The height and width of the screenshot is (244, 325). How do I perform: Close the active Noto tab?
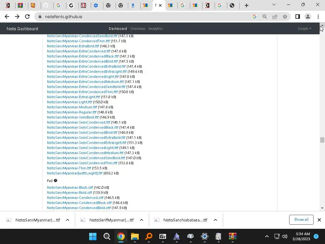(x=160, y=5)
